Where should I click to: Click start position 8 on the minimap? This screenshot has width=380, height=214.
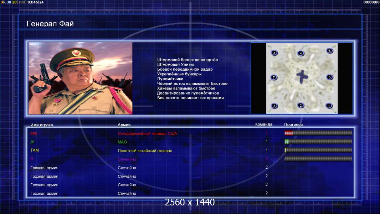point(274,53)
